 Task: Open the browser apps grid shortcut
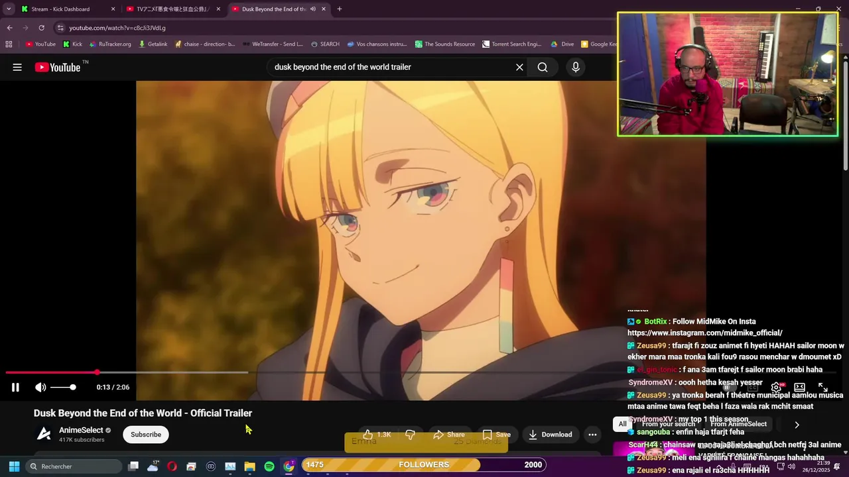(9, 44)
